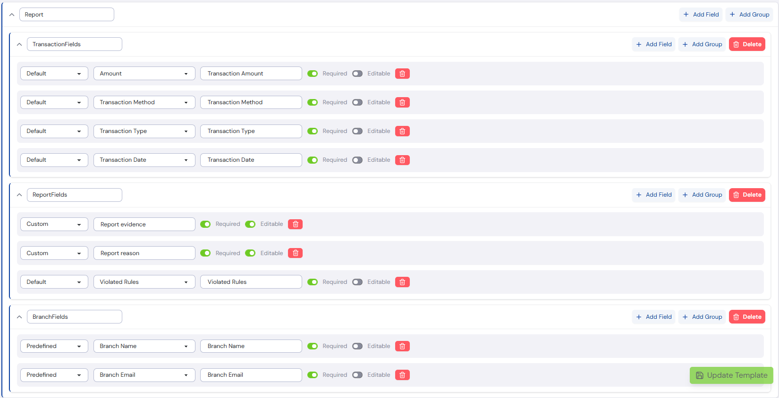Image resolution: width=779 pixels, height=398 pixels.
Task: Open Predefined type dropdown for Branch Name
Action: point(54,346)
